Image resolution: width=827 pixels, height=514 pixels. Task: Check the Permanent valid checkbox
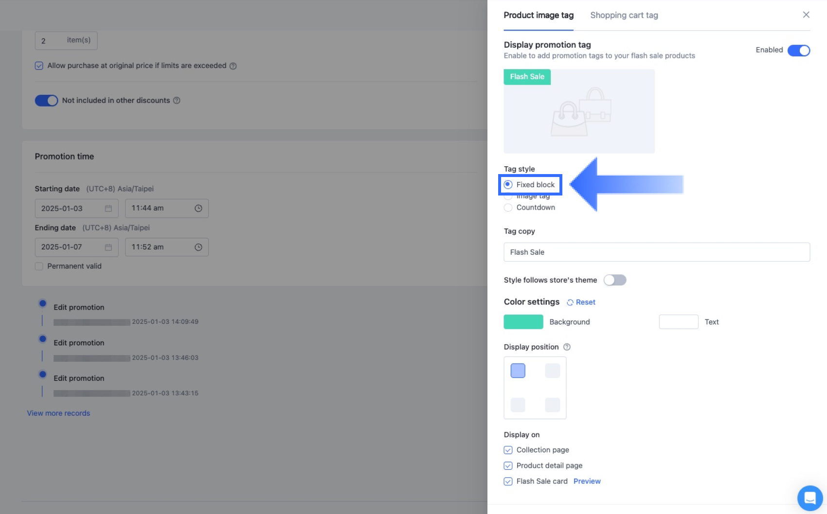click(39, 266)
